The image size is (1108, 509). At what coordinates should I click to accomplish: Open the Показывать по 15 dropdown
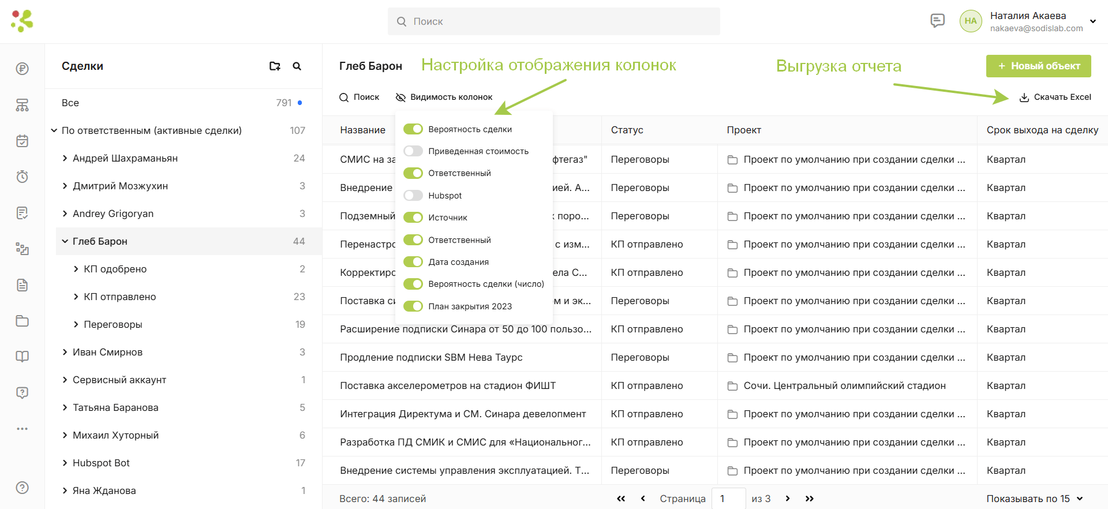click(1035, 499)
